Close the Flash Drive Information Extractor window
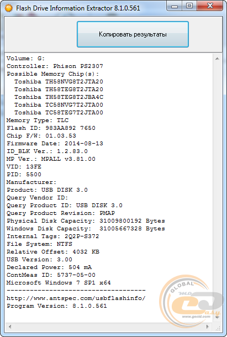227x337 pixels. 210,6
